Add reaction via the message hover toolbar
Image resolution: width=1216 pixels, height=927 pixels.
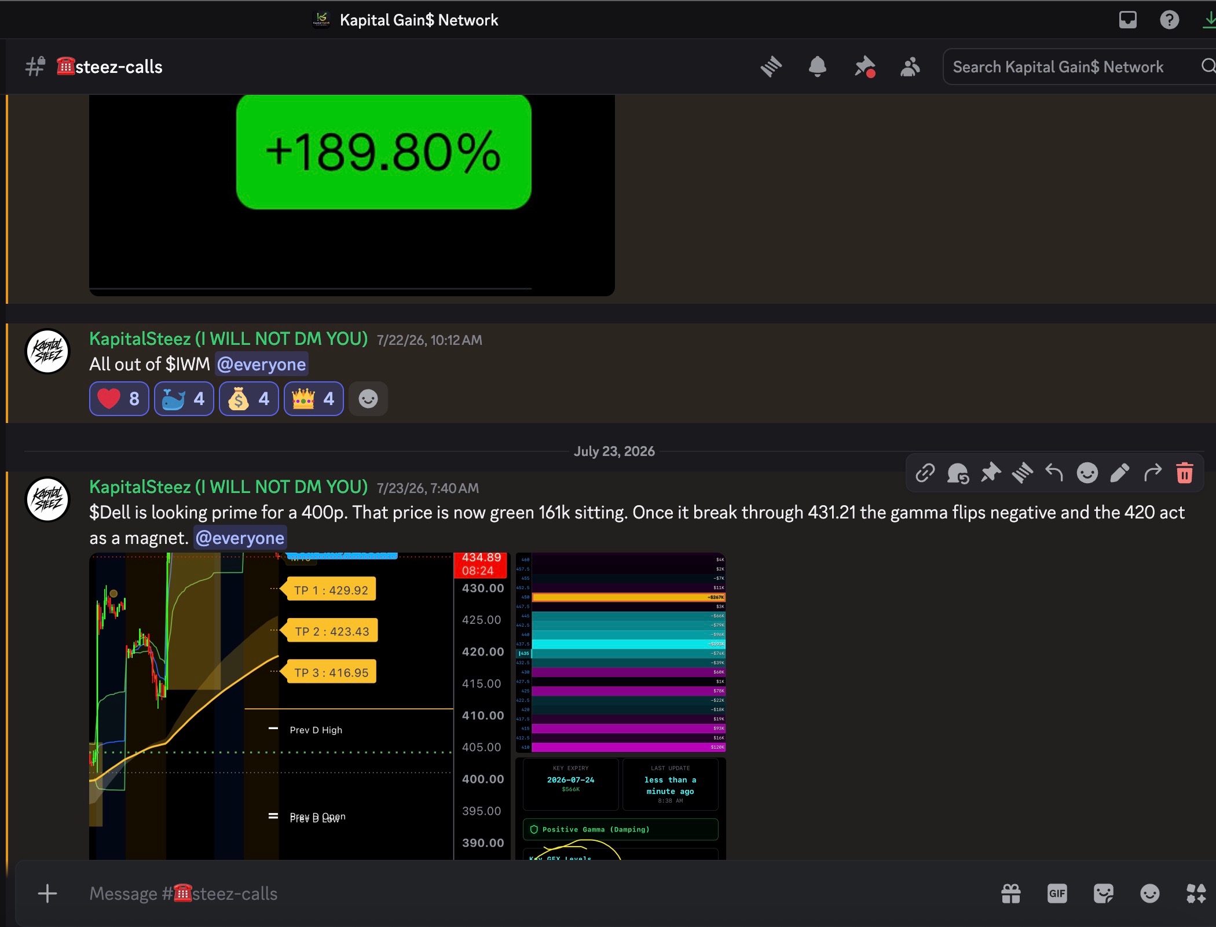[1087, 473]
